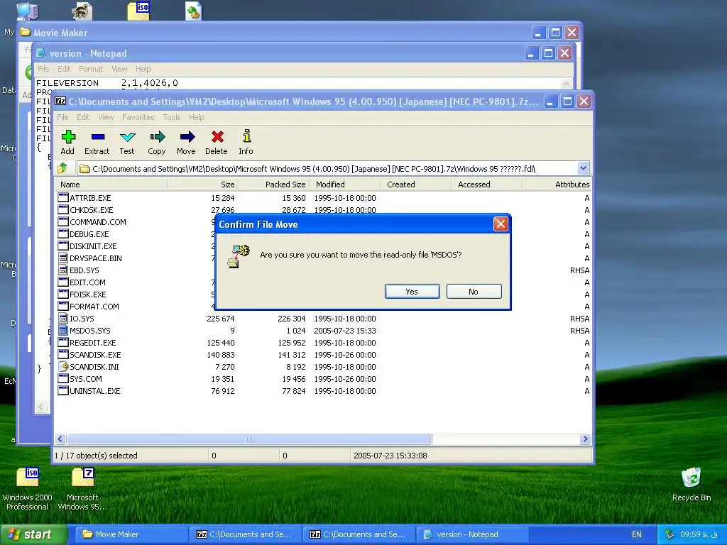
Task: Open the Edit menu in 7-Zip
Action: click(x=83, y=117)
